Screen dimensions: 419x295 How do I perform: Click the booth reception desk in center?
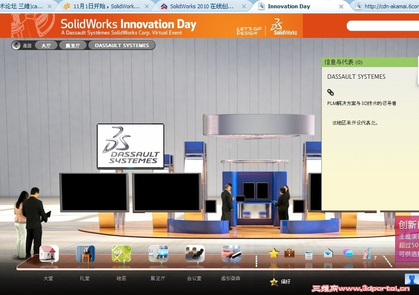pos(254,210)
